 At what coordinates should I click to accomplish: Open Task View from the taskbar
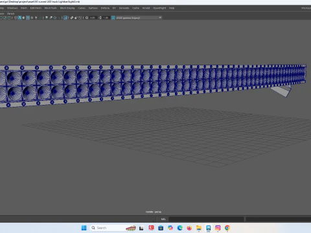point(141,228)
